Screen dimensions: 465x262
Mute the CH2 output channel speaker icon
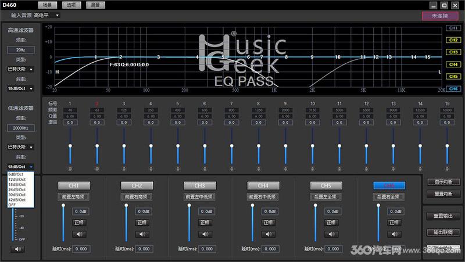(142, 234)
